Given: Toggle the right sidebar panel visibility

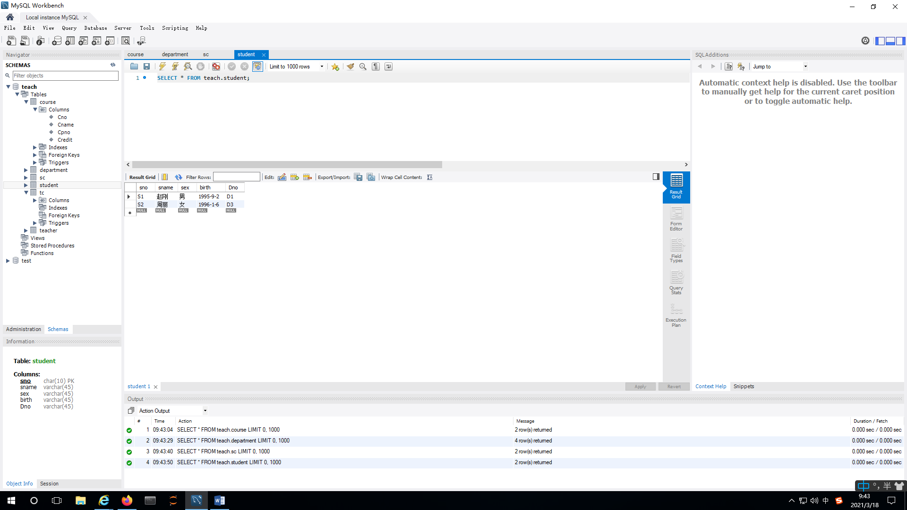Looking at the screenshot, I should tap(901, 41).
